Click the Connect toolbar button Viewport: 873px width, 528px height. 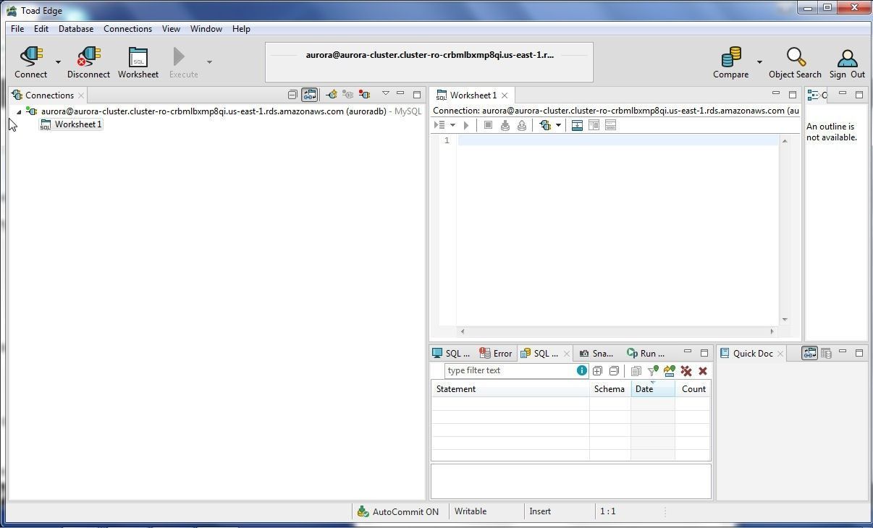tap(31, 62)
